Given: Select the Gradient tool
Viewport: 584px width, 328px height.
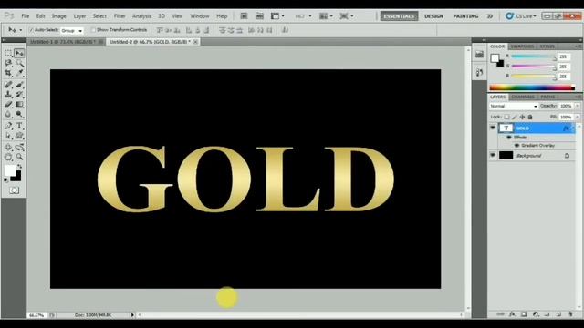Looking at the screenshot, I should [x=19, y=105].
